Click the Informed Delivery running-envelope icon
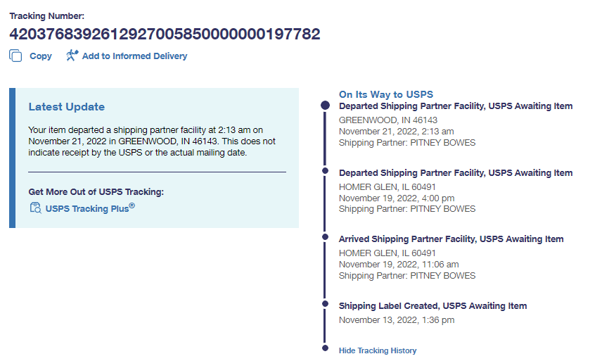Viewport: 609px width, 361px height. pyautogui.click(x=72, y=56)
